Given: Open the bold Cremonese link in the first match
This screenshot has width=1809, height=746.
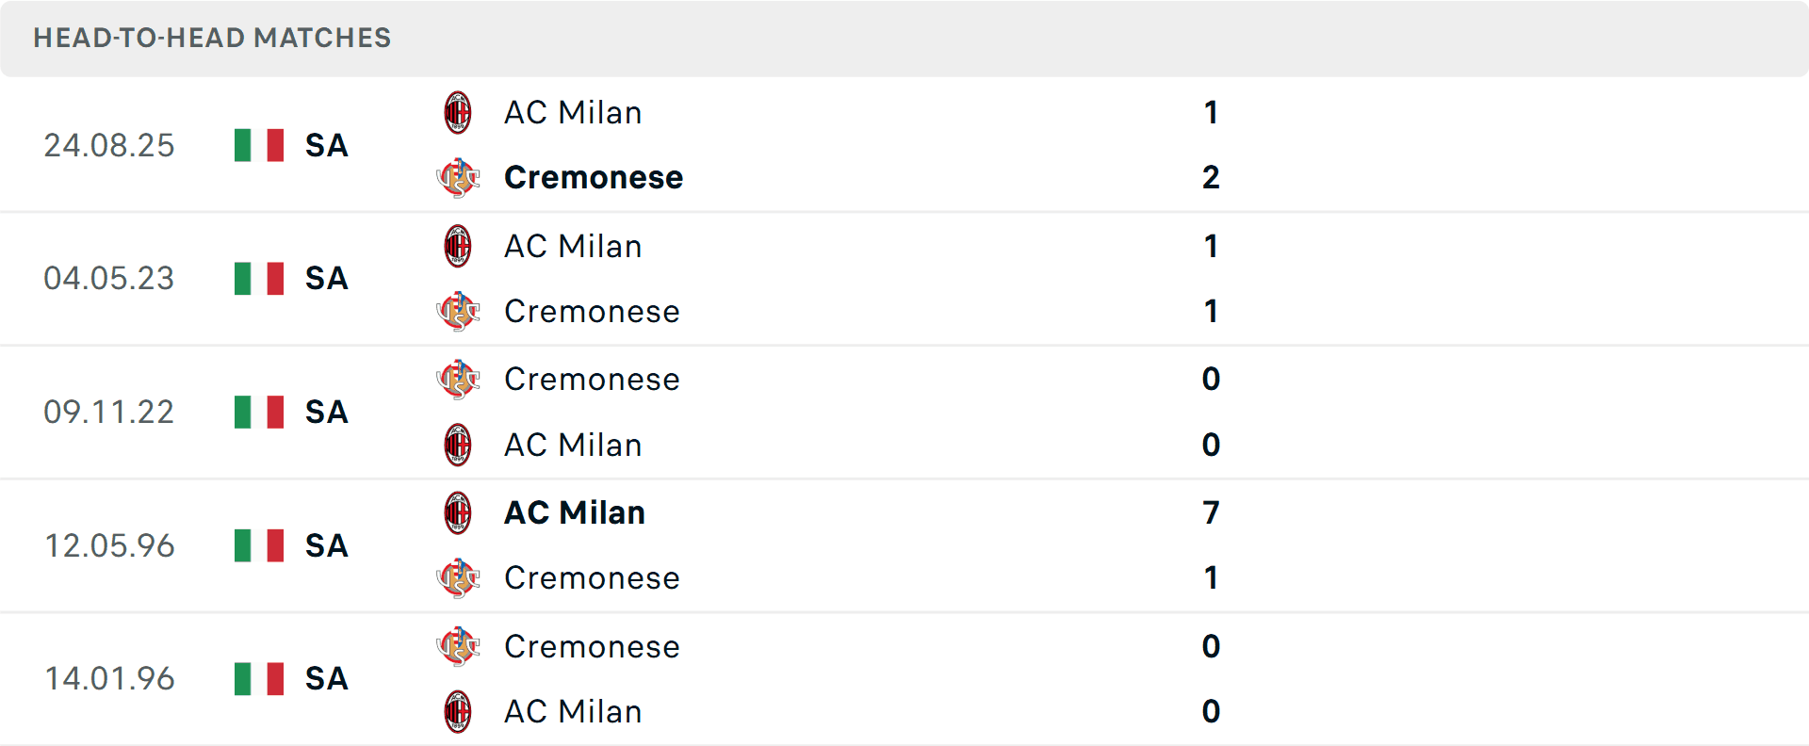Looking at the screenshot, I should (x=594, y=177).
